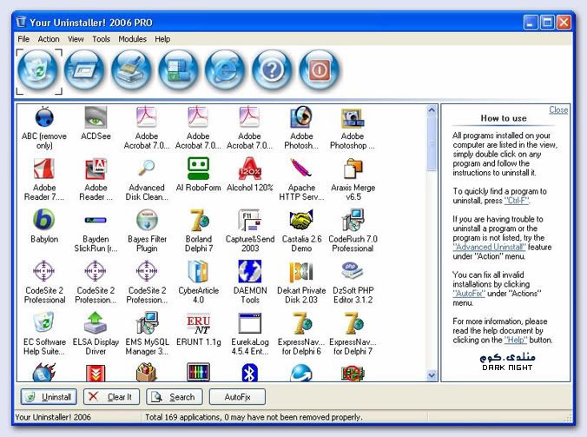Select CodeRush 7.0 Professional icon

click(353, 220)
